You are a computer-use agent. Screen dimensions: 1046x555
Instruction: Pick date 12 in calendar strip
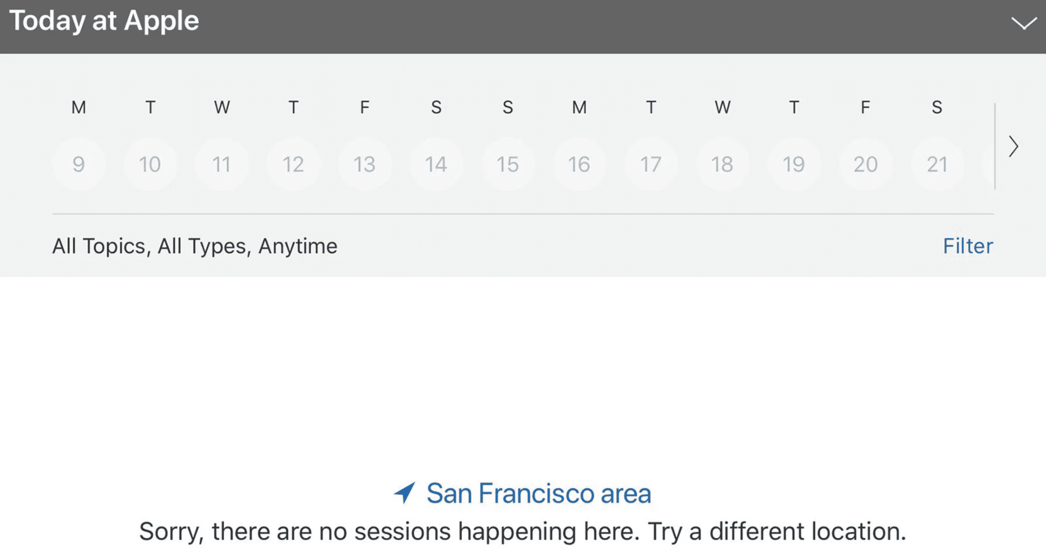coord(293,165)
